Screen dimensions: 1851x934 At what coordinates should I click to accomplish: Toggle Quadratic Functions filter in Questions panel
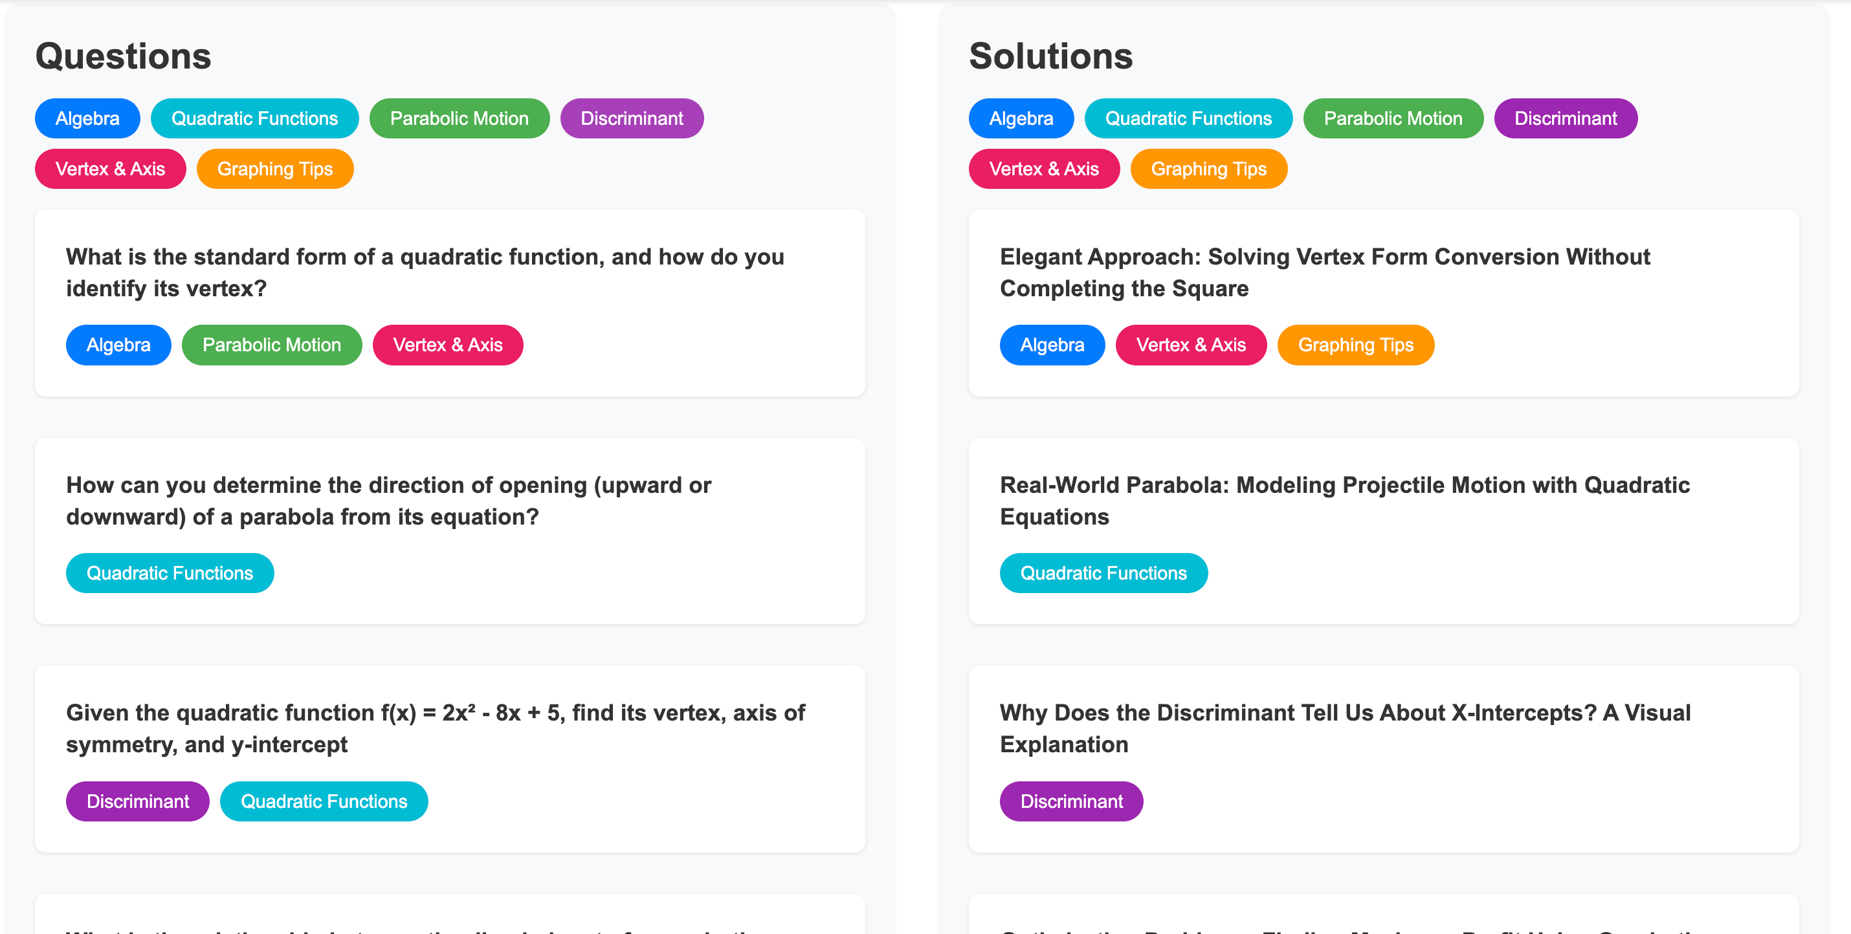[254, 118]
